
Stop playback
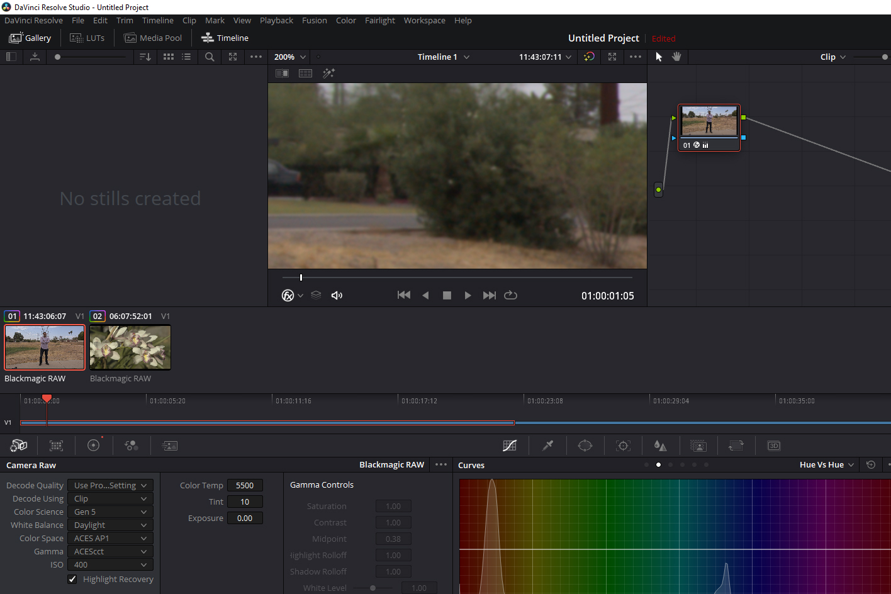447,295
